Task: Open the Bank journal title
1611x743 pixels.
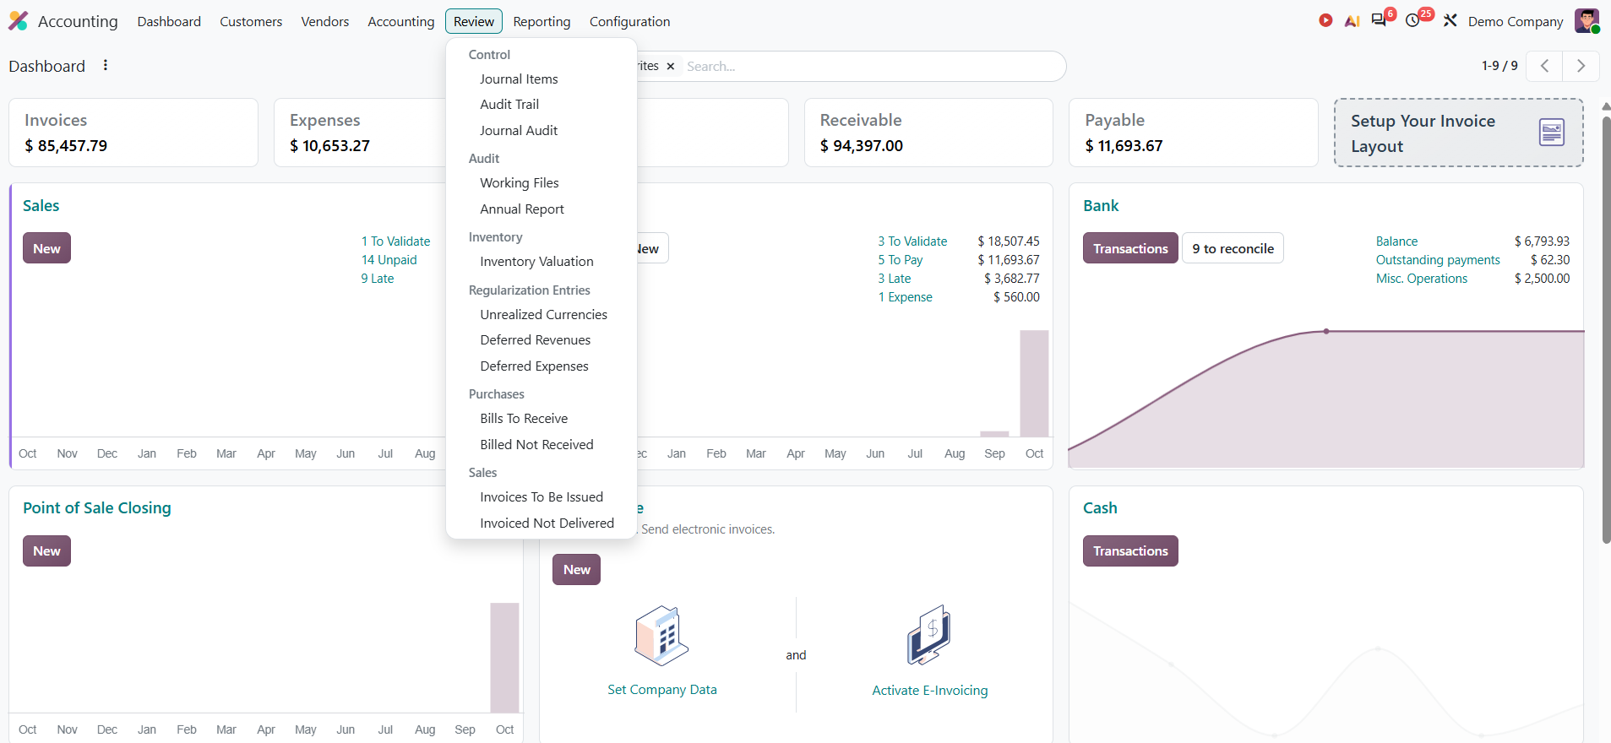Action: click(1101, 205)
